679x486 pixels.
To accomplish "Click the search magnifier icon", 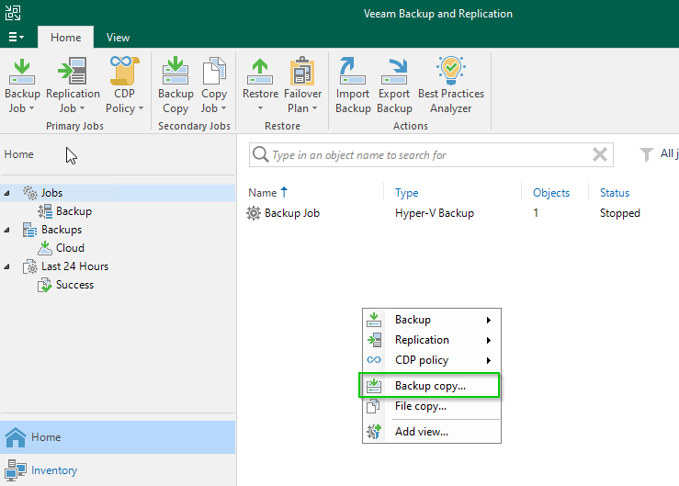I will coord(260,154).
